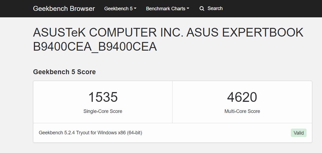Click the word Browser in site logo
Viewport: 322px width, 153px height.
82,9
